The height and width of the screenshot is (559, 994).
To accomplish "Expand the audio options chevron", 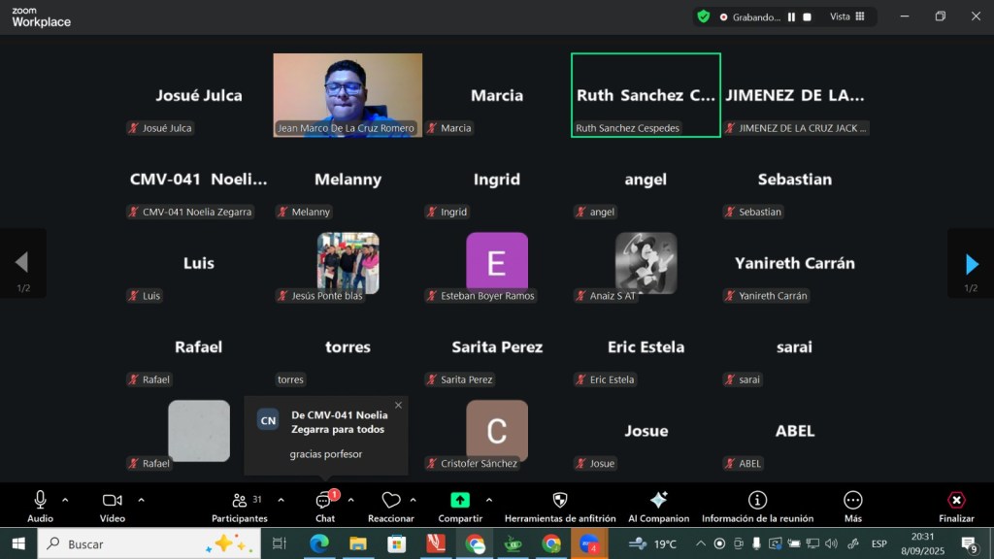I will tap(65, 500).
